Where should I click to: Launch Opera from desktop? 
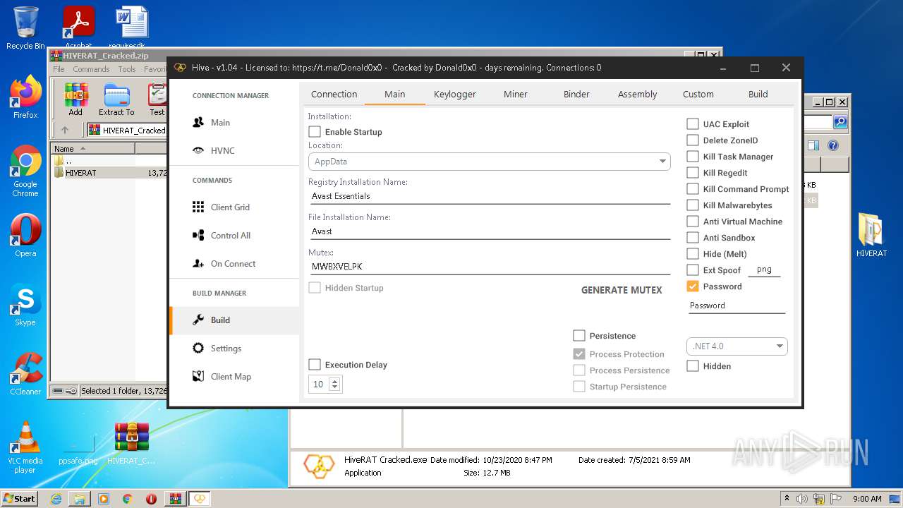click(x=25, y=236)
